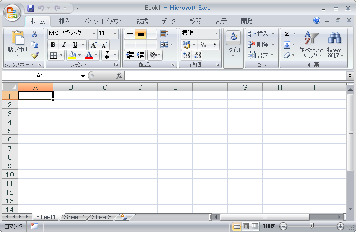Click the macro record icon in status bar
356x232 pixels.
[x=34, y=226]
